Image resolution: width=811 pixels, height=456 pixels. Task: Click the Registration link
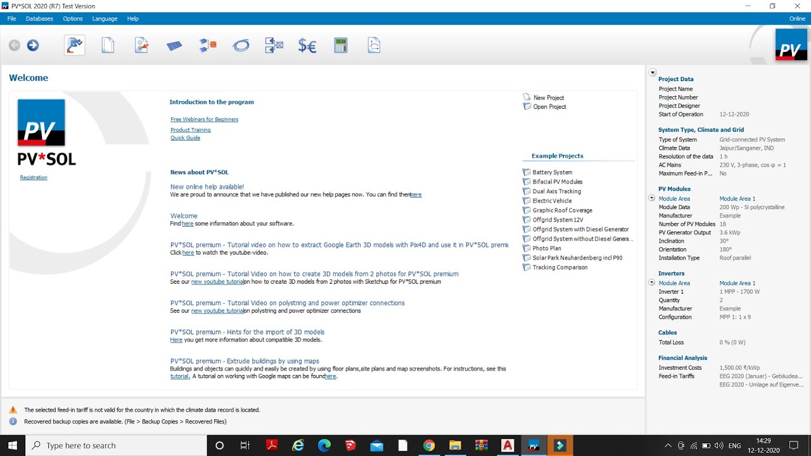tap(34, 177)
